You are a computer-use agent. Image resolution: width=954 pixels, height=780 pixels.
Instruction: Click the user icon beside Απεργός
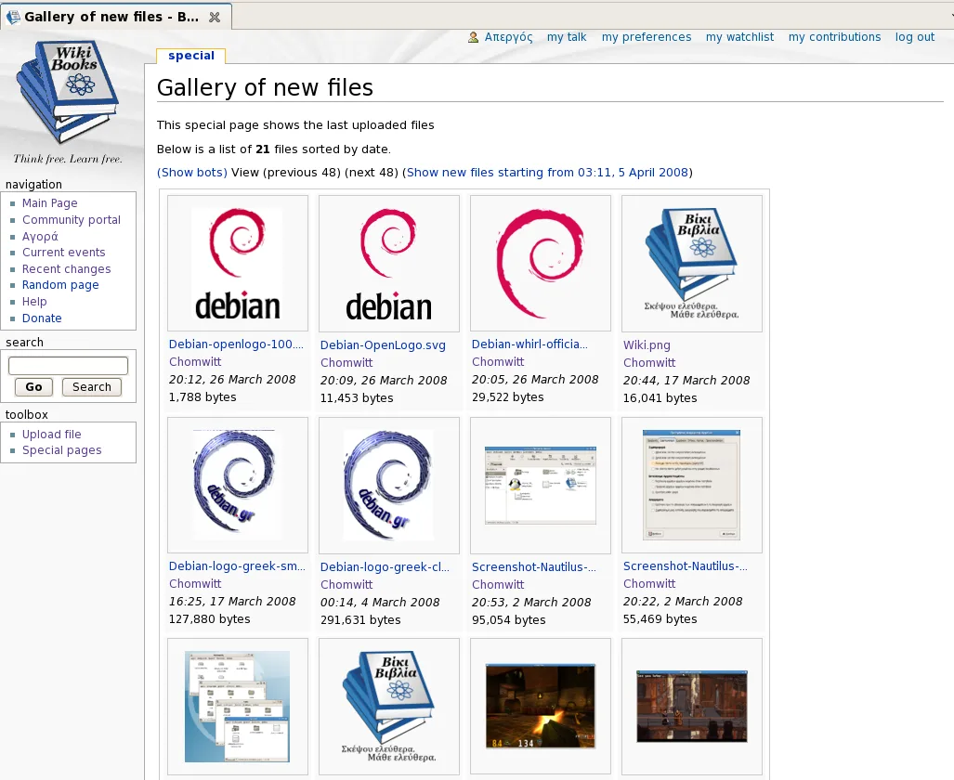click(x=474, y=37)
